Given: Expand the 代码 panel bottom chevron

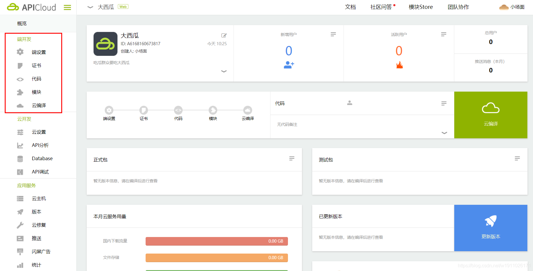Looking at the screenshot, I should click(x=444, y=133).
